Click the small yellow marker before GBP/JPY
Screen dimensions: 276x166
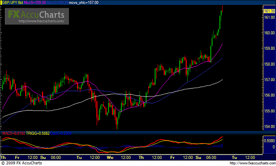pyautogui.click(x=1, y=3)
